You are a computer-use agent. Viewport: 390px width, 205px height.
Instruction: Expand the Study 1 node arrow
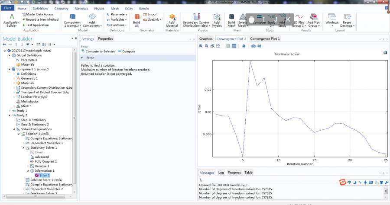[x=10, y=111]
